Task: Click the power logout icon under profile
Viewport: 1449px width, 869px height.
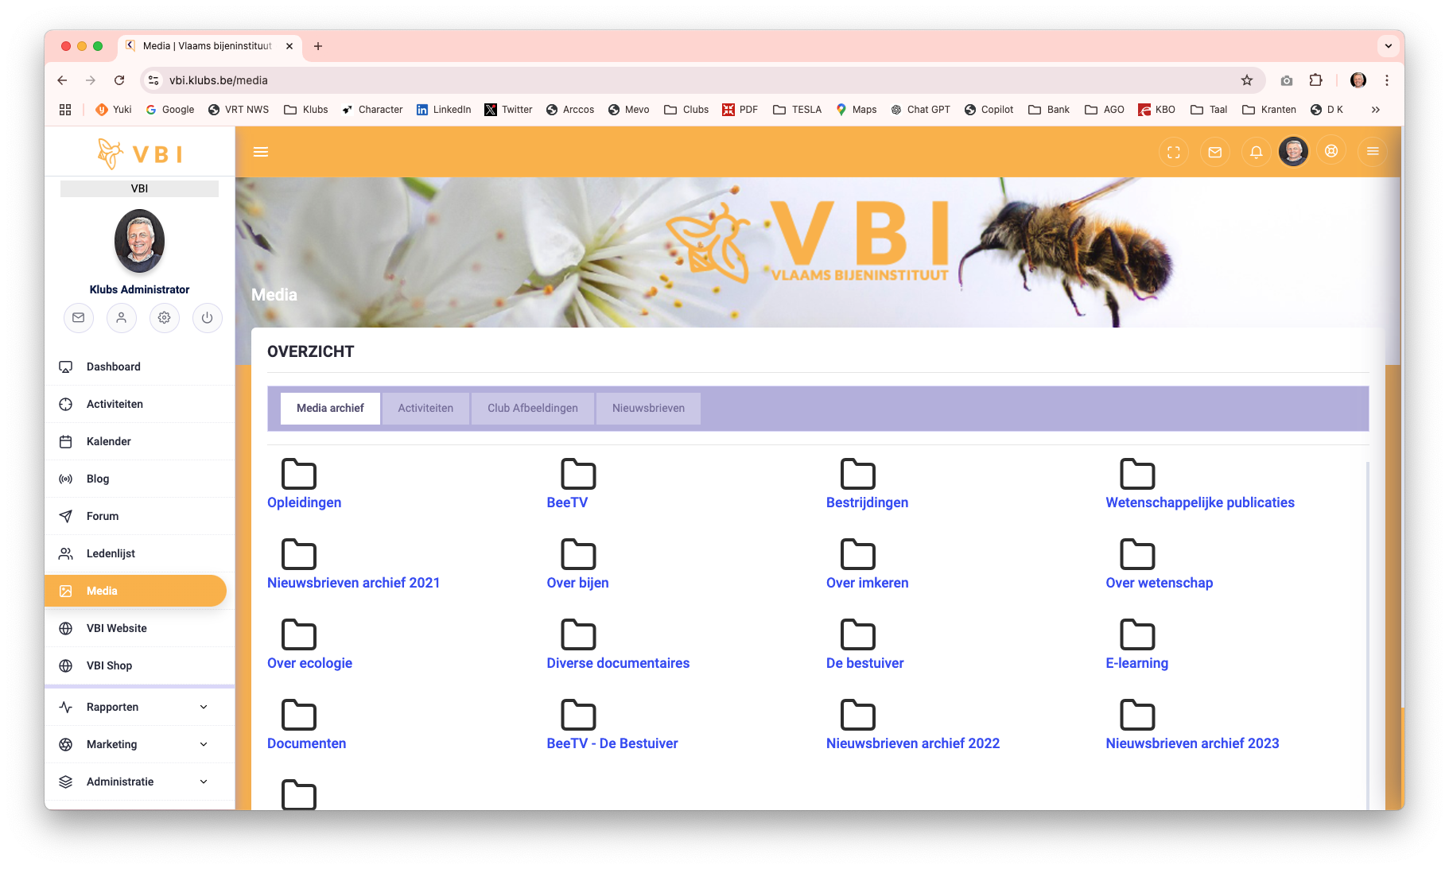Action: click(207, 318)
